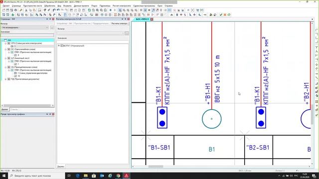Click the green checkmark icon
The image size is (319, 179).
pyautogui.click(x=221, y=14)
